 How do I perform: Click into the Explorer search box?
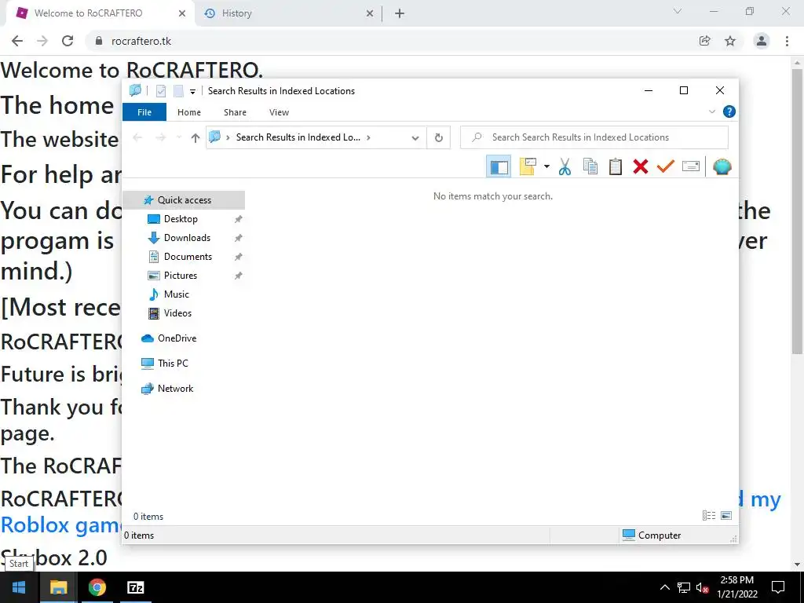tap(594, 137)
